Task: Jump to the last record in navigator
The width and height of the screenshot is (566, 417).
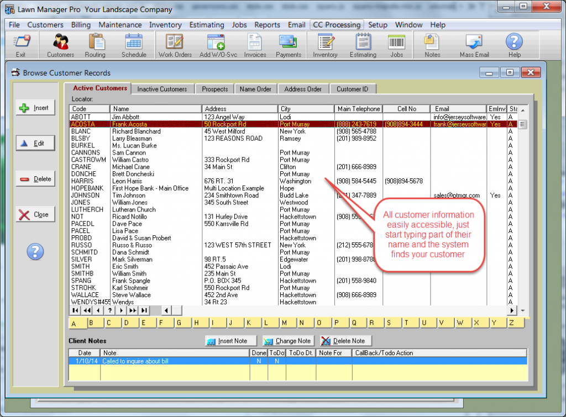Action: (144, 310)
